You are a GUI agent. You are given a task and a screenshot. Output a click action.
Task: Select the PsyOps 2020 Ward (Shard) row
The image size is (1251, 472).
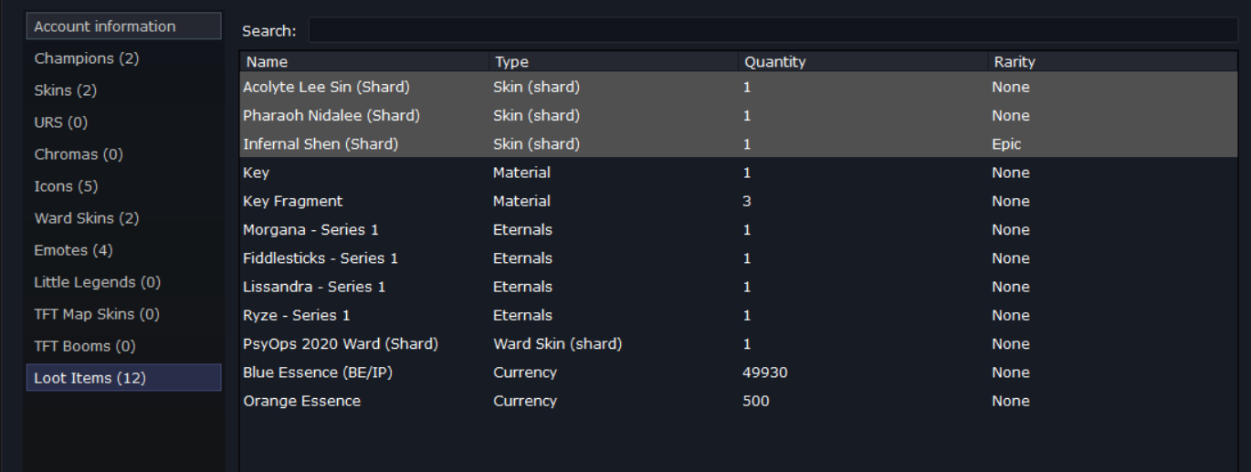pos(739,344)
